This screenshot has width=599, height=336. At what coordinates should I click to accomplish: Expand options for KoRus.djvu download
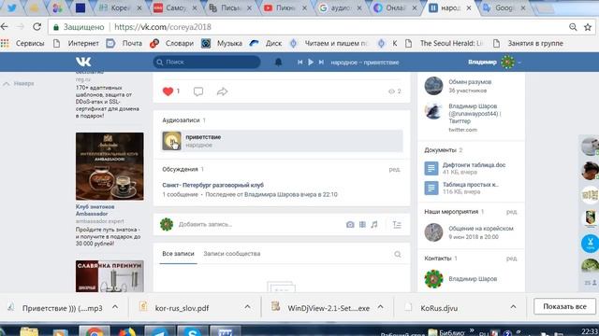tap(513, 307)
